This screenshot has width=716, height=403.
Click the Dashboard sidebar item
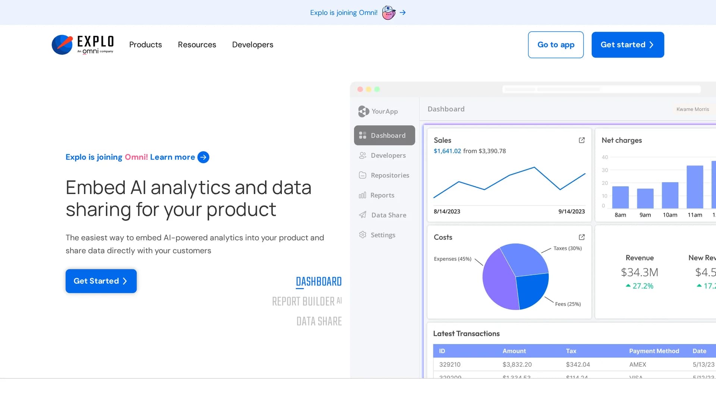coord(384,135)
